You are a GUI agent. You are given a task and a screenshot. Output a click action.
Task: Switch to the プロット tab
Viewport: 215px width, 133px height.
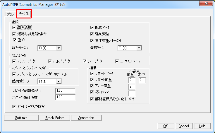point(11,14)
